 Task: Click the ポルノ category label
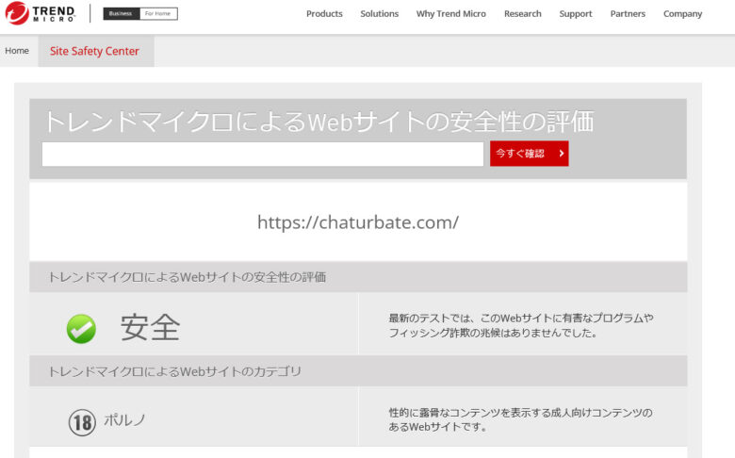(x=124, y=419)
